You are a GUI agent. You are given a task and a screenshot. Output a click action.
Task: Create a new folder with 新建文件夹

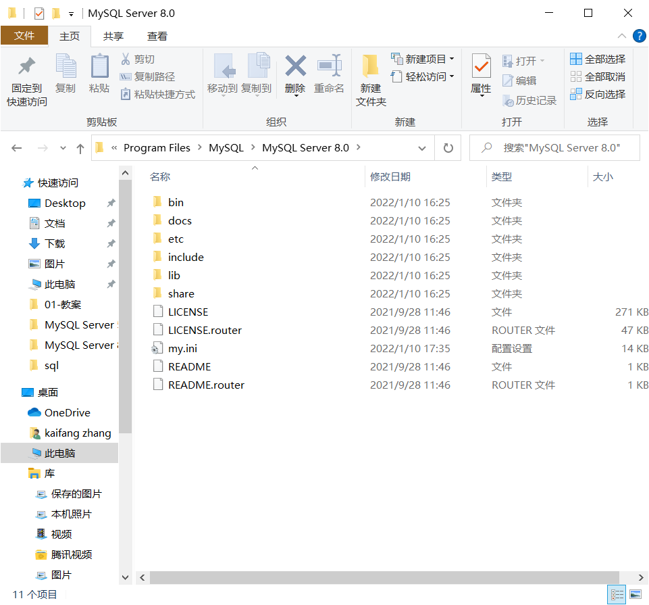tap(371, 81)
